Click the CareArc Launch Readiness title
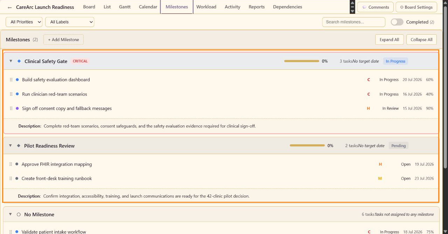The image size is (448, 234). pos(45,7)
